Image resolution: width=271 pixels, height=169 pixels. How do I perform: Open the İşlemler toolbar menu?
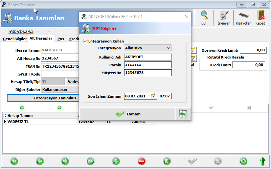pyautogui.click(x=223, y=18)
